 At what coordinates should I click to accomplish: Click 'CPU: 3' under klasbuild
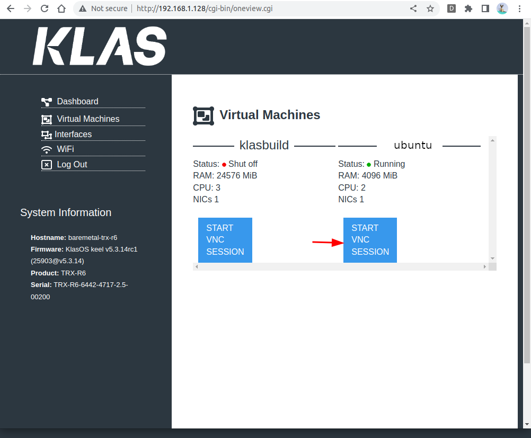207,187
